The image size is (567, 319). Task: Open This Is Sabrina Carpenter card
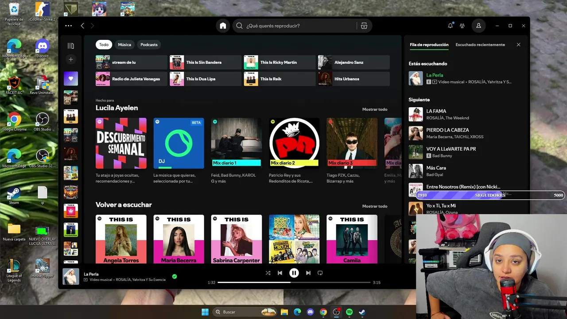tap(236, 239)
